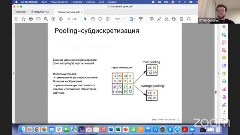Image resolution: width=240 pixels, height=135 pixels.
Task: Add a sticky note comment
Action: [151, 19]
